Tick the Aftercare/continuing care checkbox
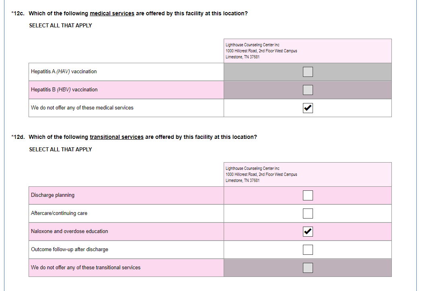This screenshot has width=424, height=291. coord(308,213)
